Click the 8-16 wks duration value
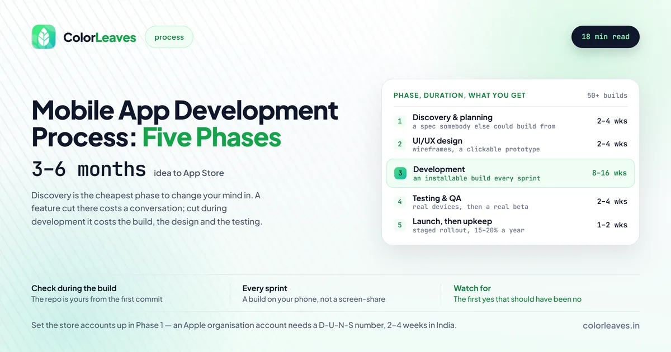 [x=609, y=173]
